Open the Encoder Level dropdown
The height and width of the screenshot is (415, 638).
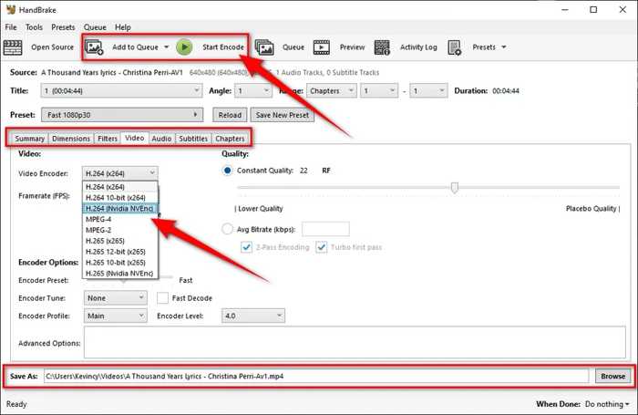253,316
